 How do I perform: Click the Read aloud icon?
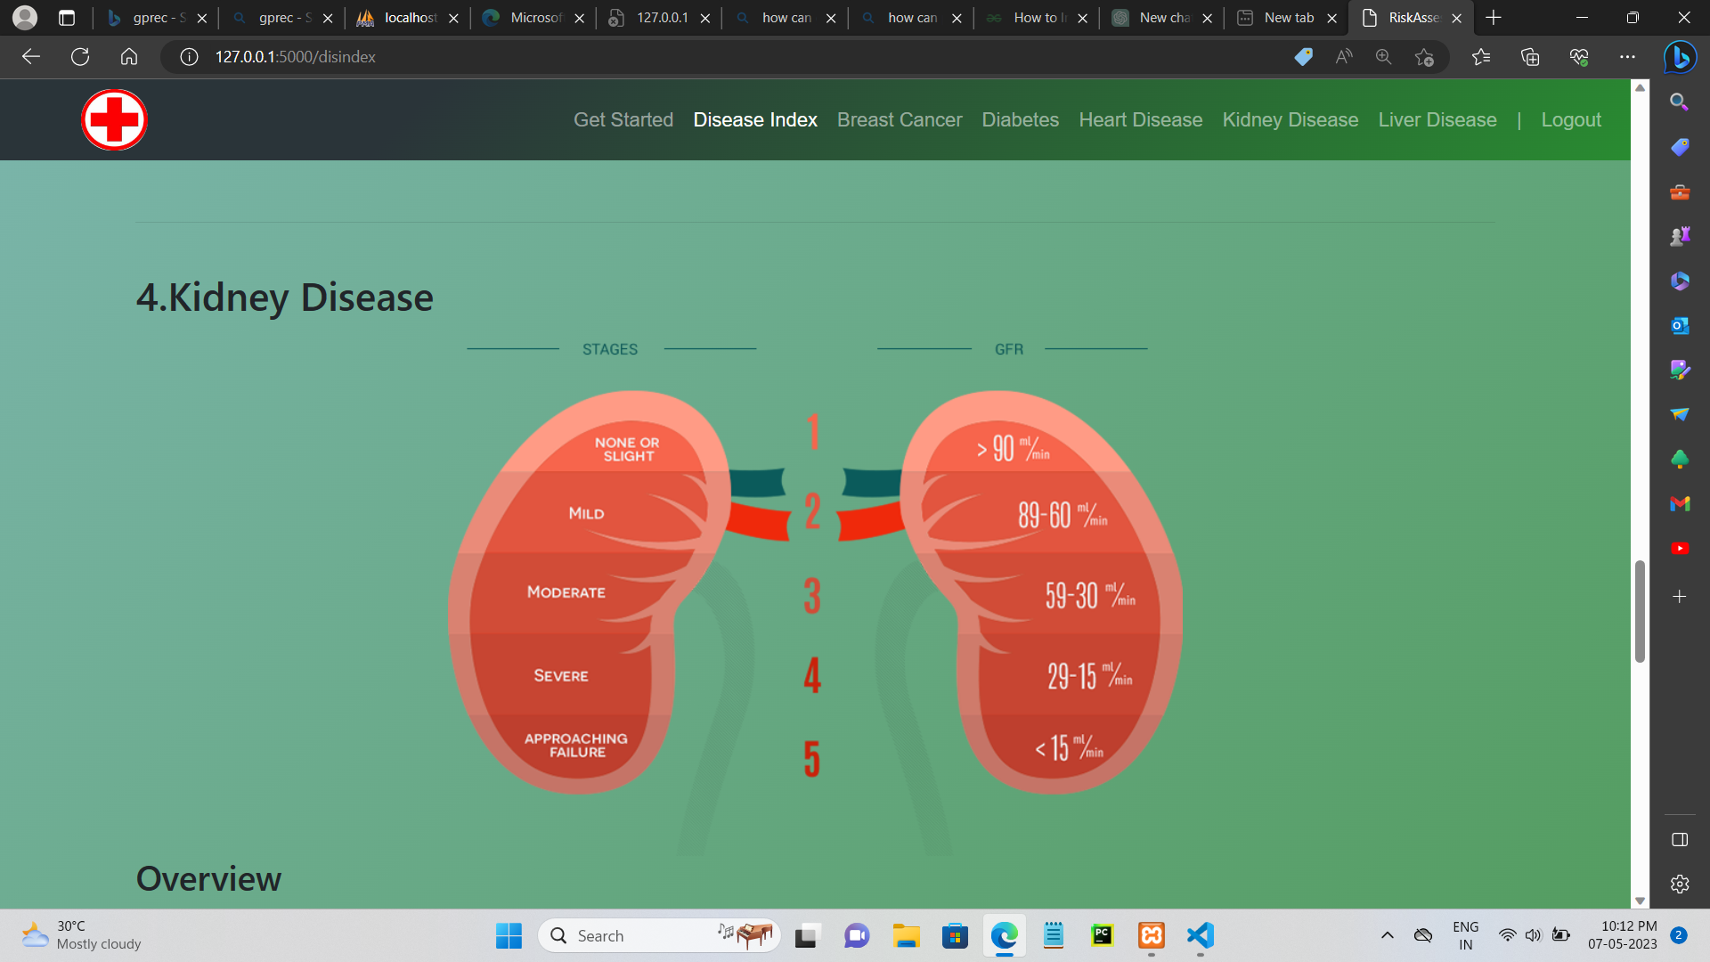click(x=1344, y=57)
